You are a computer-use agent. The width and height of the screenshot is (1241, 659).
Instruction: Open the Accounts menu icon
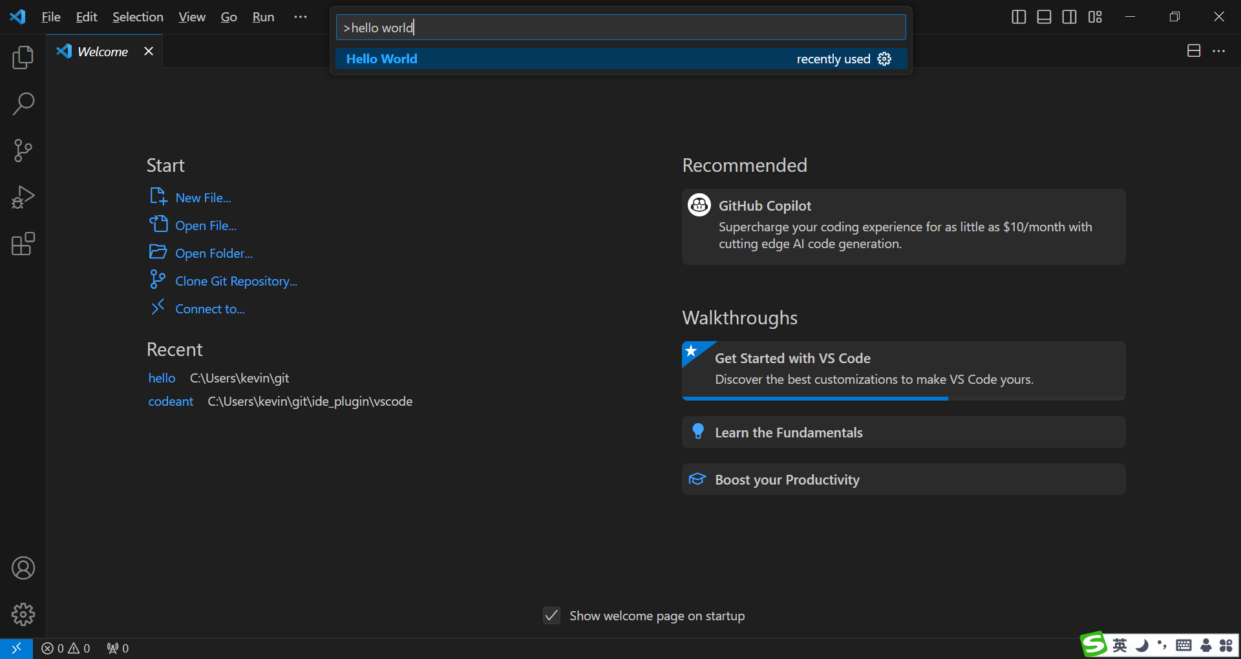[23, 568]
